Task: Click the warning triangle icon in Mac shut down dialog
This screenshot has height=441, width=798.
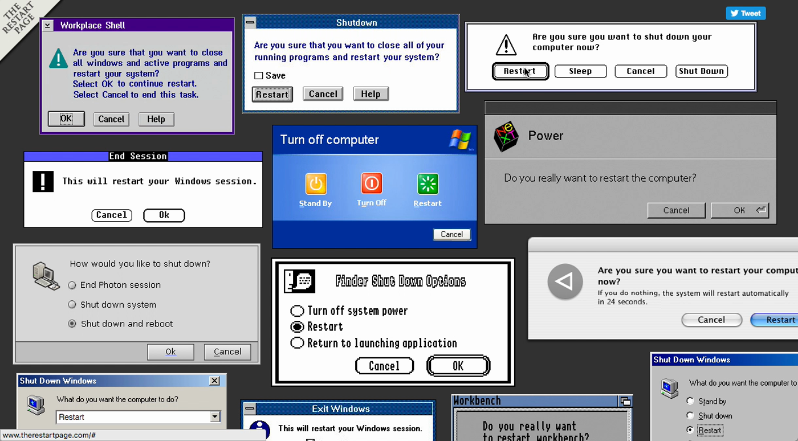Action: point(506,44)
